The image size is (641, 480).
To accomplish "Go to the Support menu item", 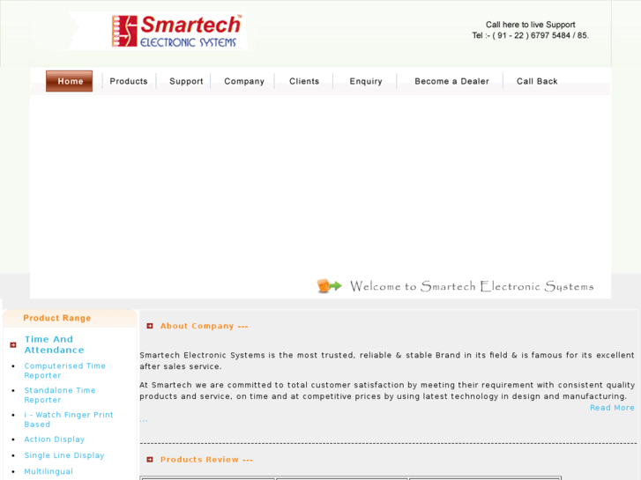I will point(186,81).
